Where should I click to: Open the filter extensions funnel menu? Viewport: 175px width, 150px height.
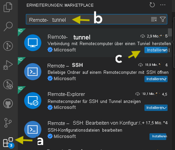click(163, 19)
